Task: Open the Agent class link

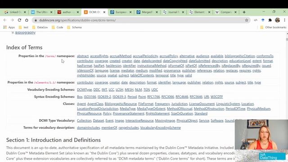Action: tap(81, 104)
